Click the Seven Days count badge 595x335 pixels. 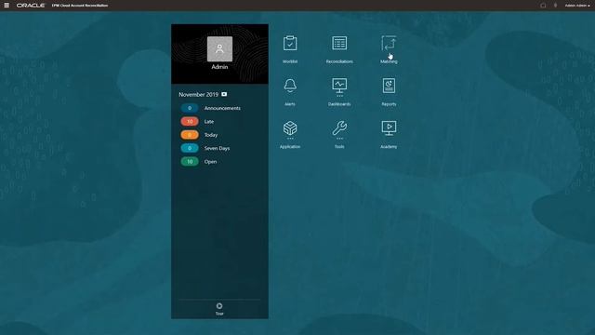(190, 148)
